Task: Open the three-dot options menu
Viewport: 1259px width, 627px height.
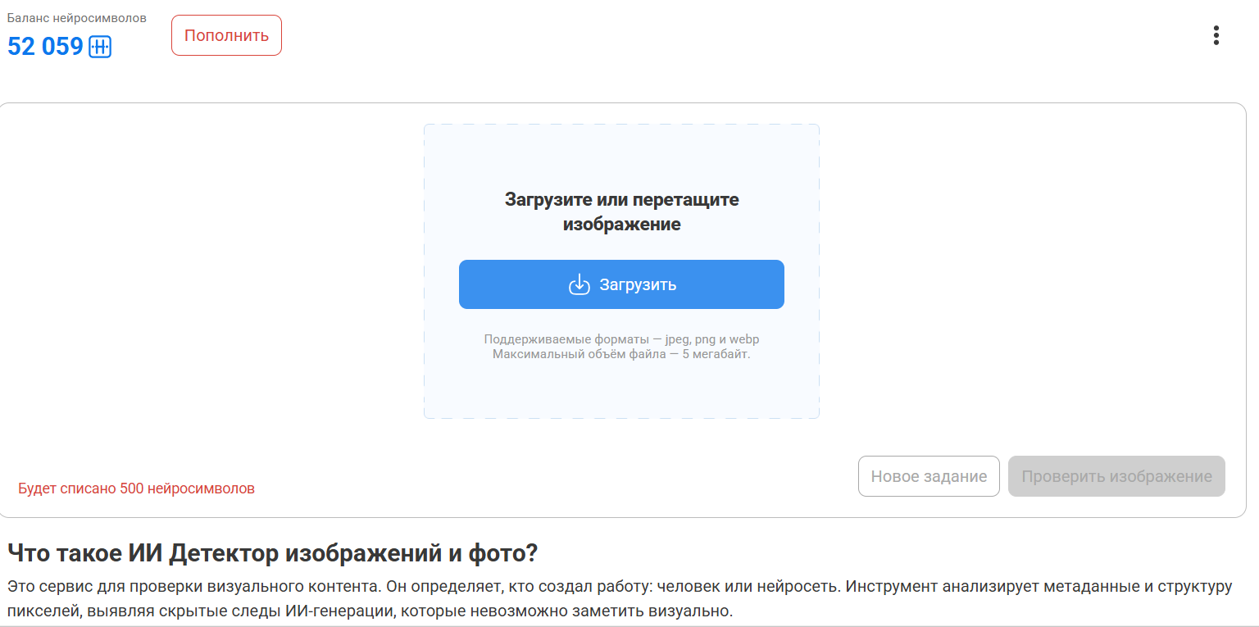Action: (x=1216, y=35)
